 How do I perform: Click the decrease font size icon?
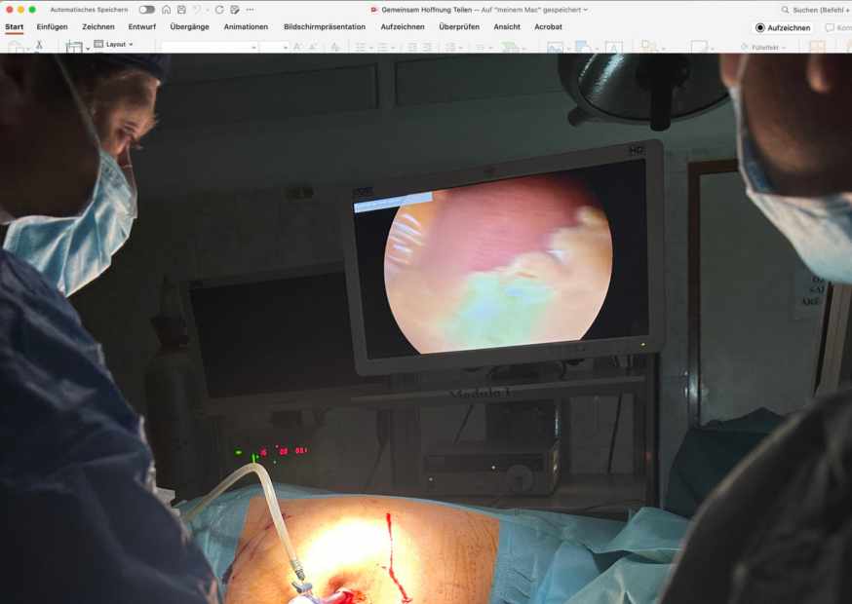[313, 48]
